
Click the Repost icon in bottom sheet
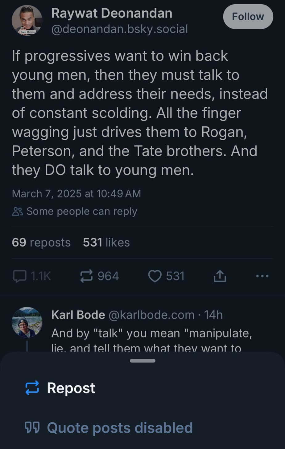click(32, 388)
